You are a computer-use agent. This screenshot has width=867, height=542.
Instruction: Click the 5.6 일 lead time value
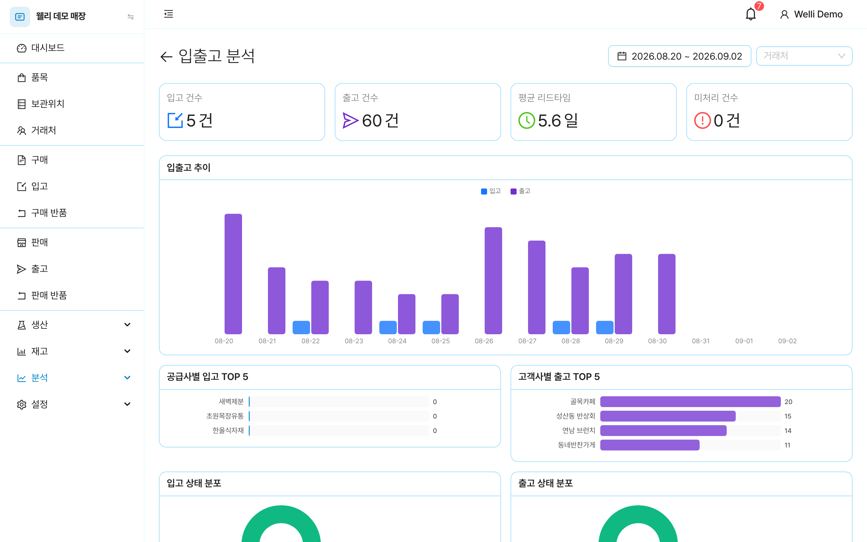[x=558, y=120]
